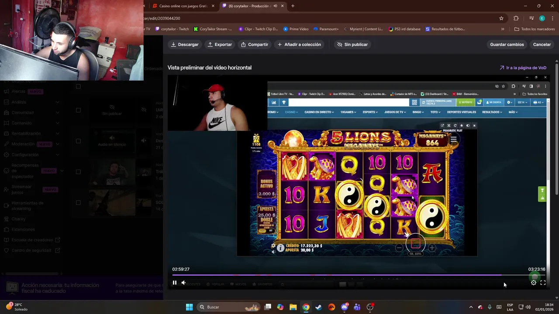Viewport: 559px width, 314px height.
Task: Open File Explorer from the taskbar
Action: pyautogui.click(x=293, y=307)
